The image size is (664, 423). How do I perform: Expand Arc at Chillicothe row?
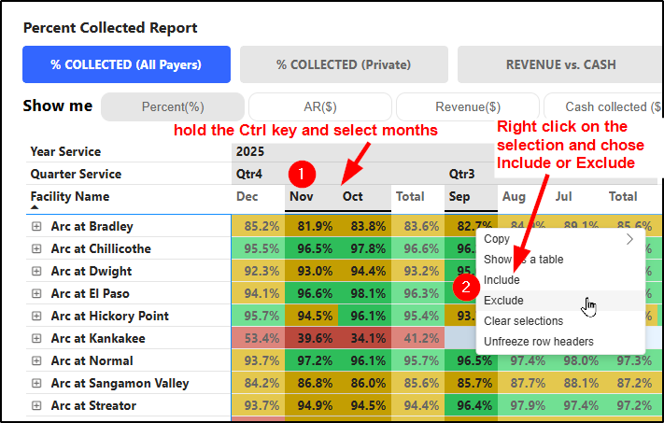pyautogui.click(x=36, y=248)
